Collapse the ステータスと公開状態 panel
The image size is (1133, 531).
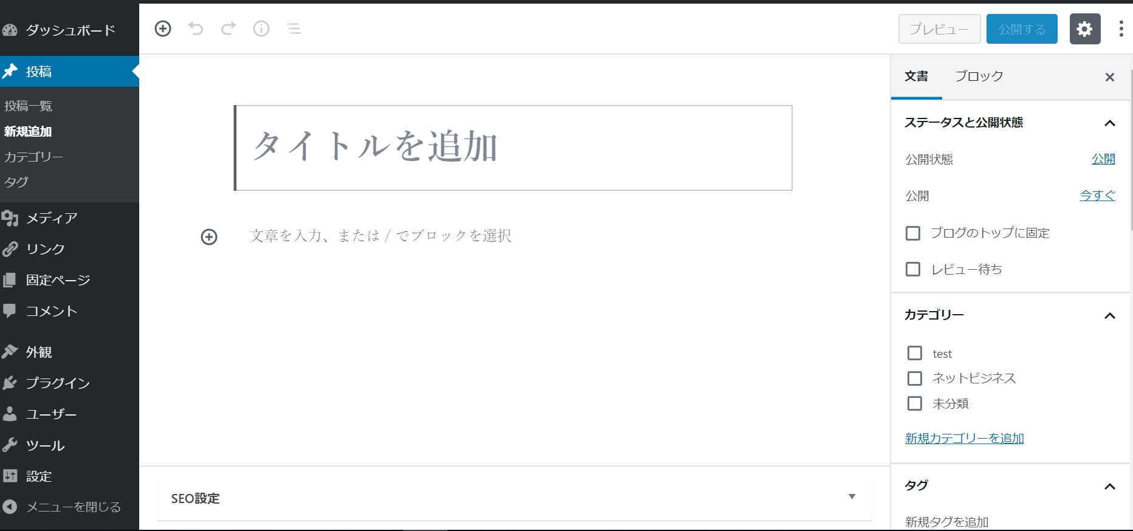1109,123
